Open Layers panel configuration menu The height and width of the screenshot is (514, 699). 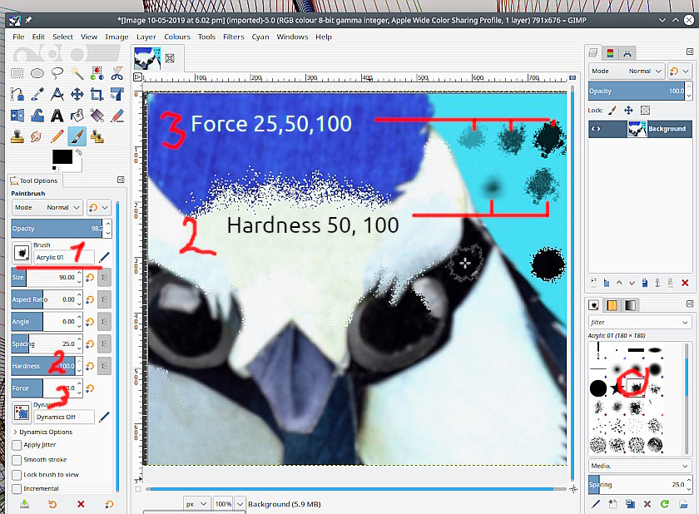pyautogui.click(x=690, y=52)
